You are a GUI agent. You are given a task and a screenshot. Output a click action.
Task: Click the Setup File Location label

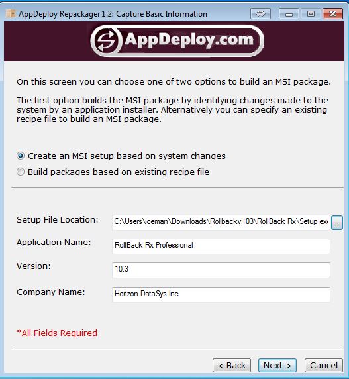[58, 220]
